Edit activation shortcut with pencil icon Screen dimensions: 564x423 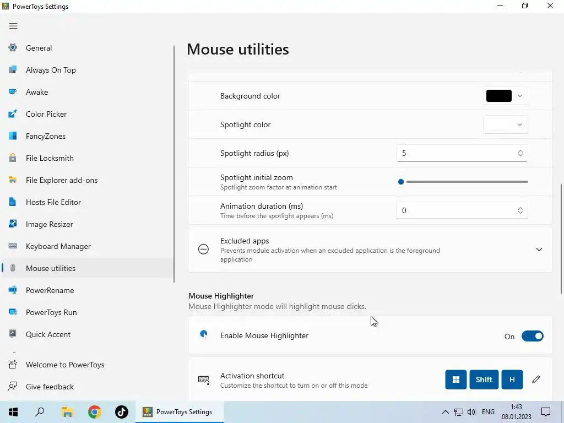point(536,379)
